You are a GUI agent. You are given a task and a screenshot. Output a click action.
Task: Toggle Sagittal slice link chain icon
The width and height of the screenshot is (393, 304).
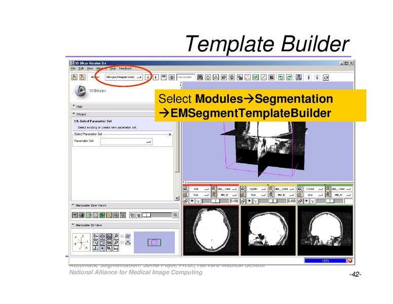pyautogui.click(x=243, y=201)
